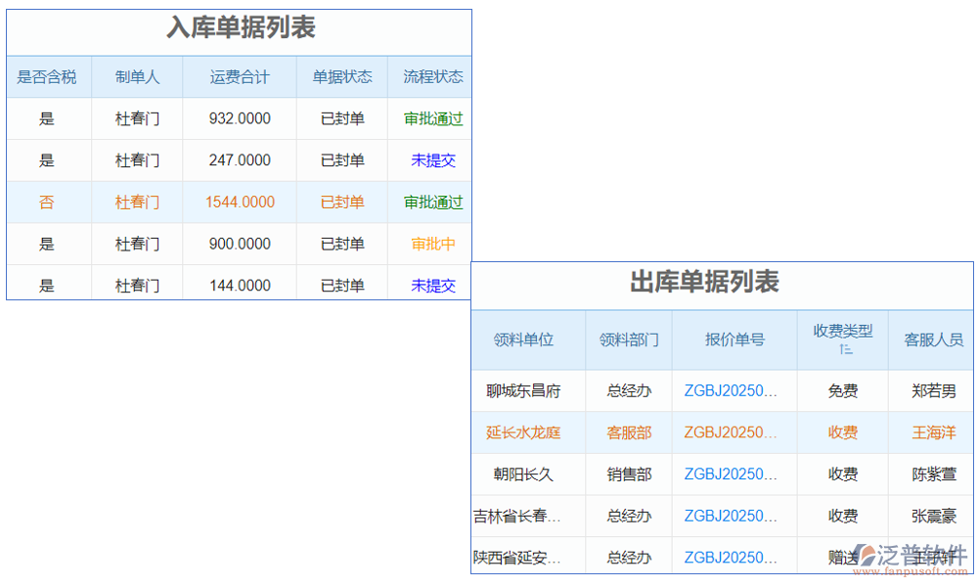Click the 领料部门 column header
This screenshot has height=587, width=978.
point(629,339)
